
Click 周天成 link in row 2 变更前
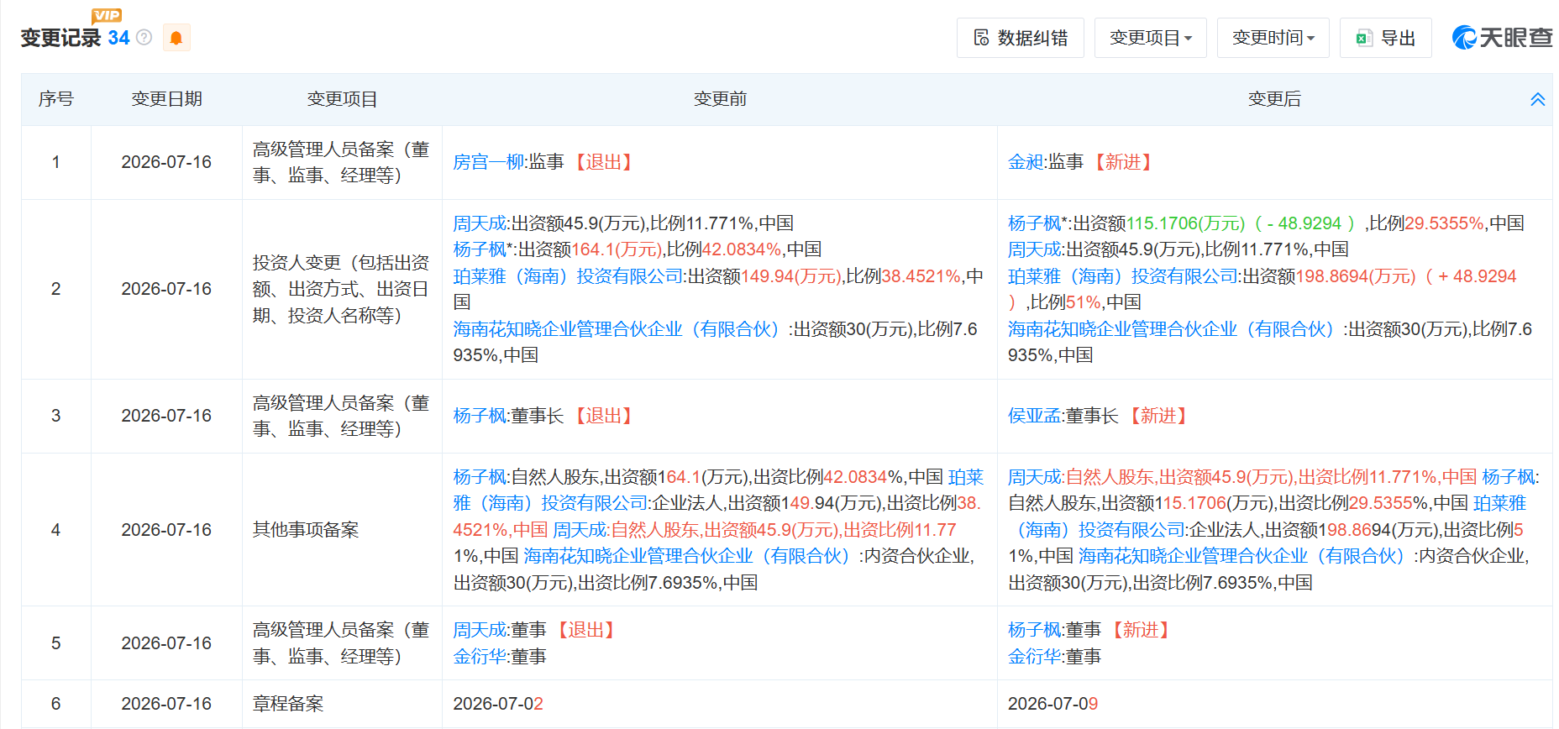(x=480, y=223)
